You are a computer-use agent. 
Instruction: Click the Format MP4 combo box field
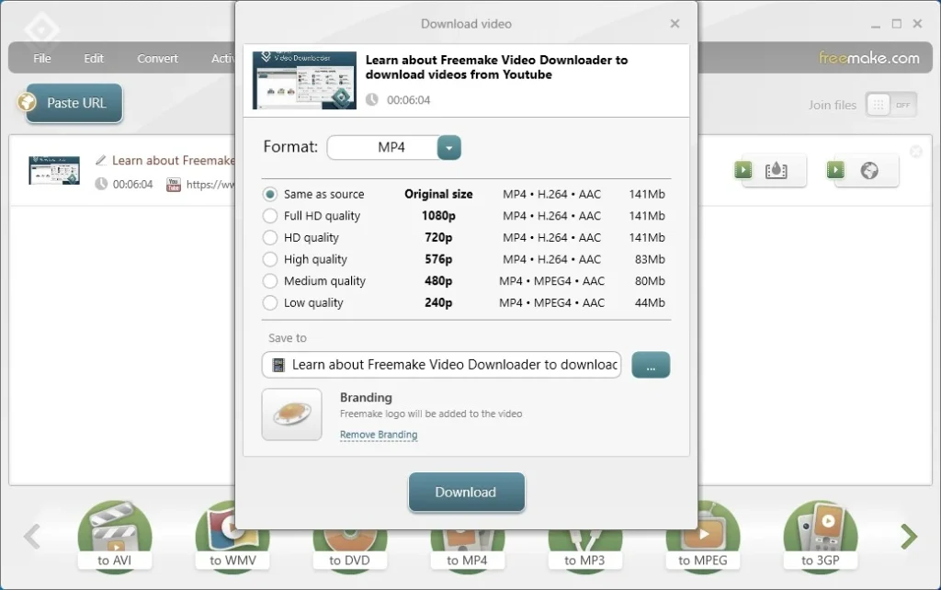coord(393,148)
